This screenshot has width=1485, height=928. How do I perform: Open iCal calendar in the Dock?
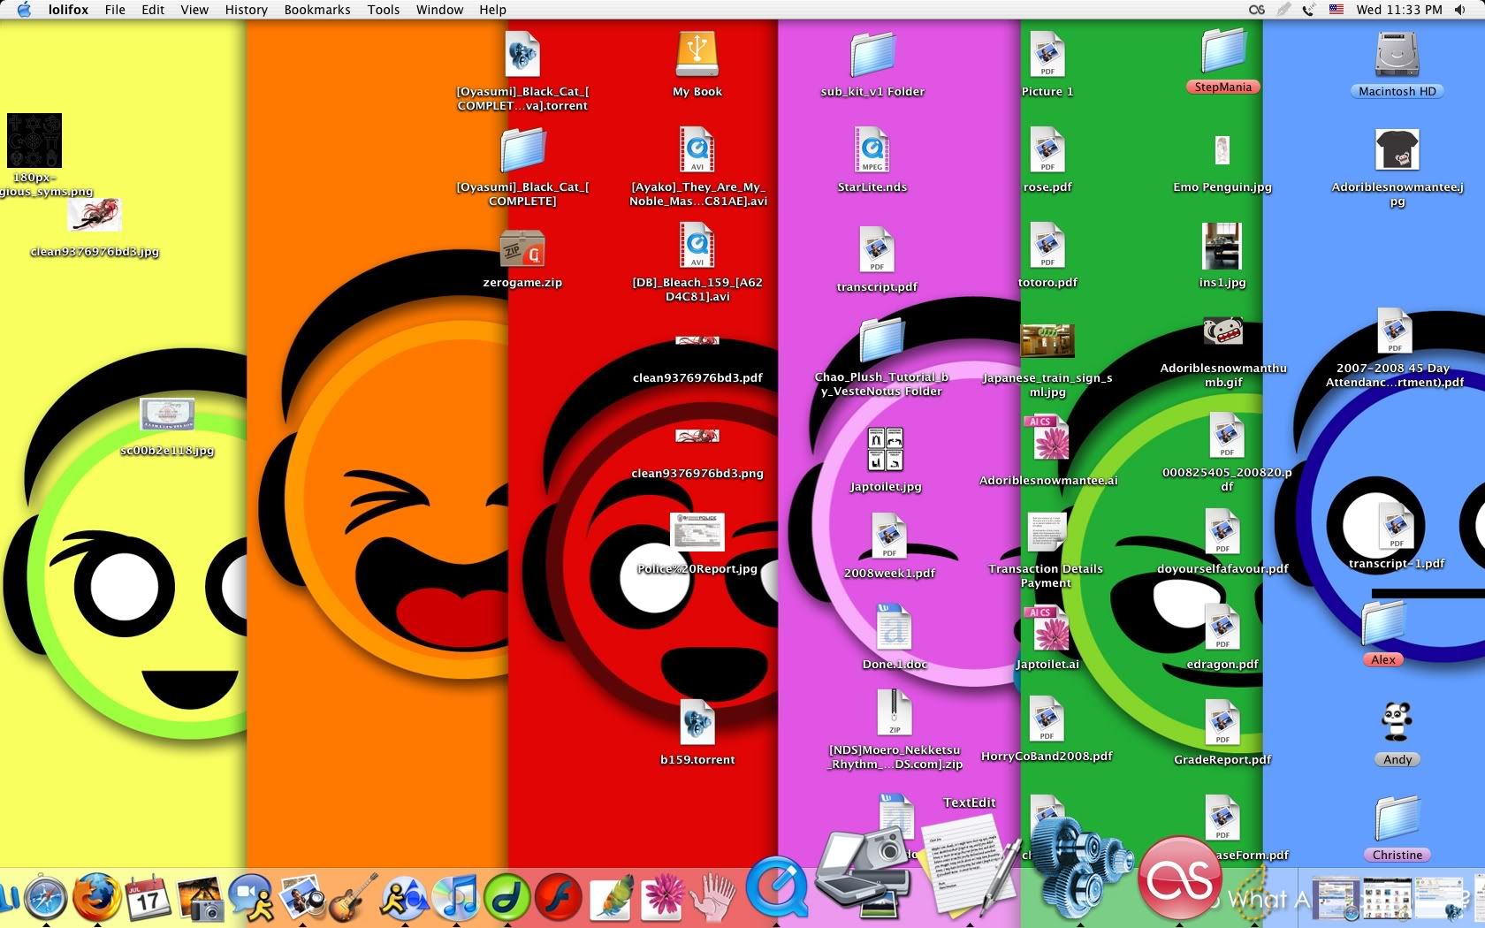pyautogui.click(x=147, y=898)
